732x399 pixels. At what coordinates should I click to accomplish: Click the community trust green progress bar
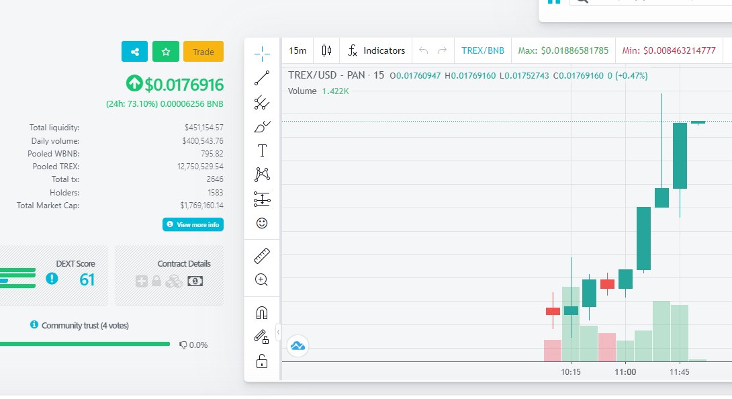85,345
